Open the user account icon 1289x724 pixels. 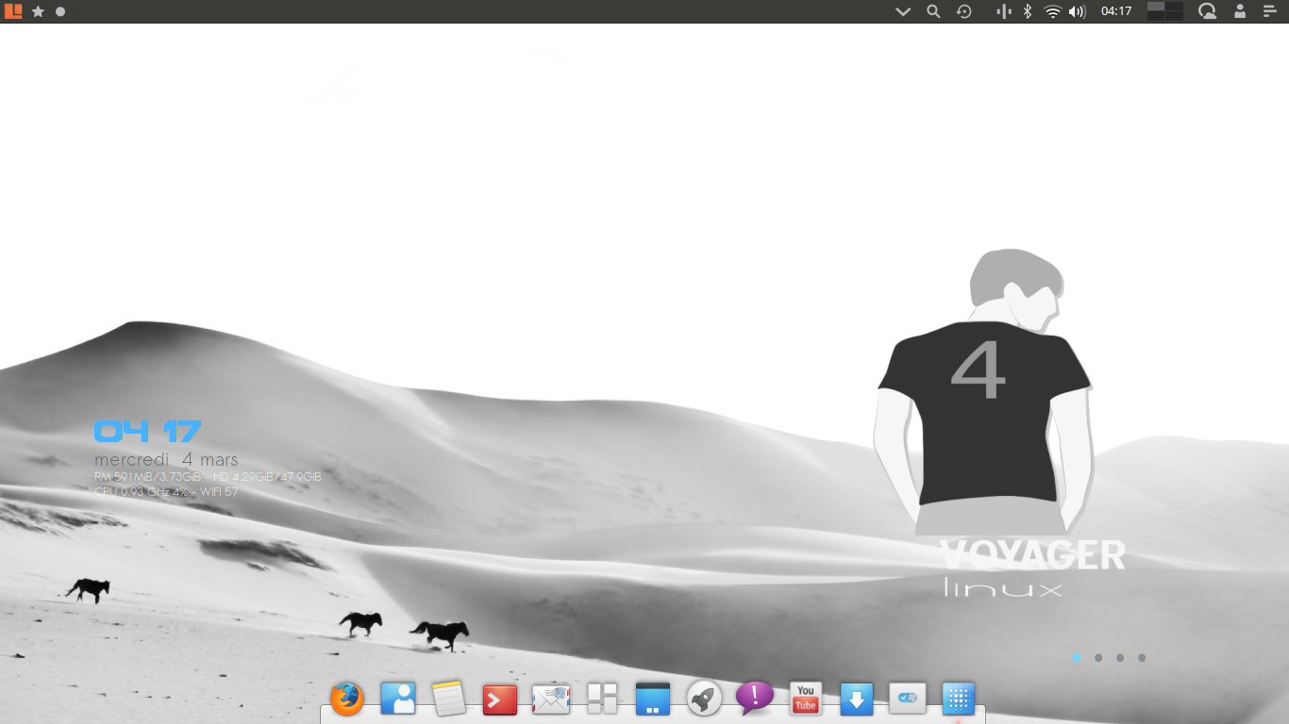(1240, 11)
